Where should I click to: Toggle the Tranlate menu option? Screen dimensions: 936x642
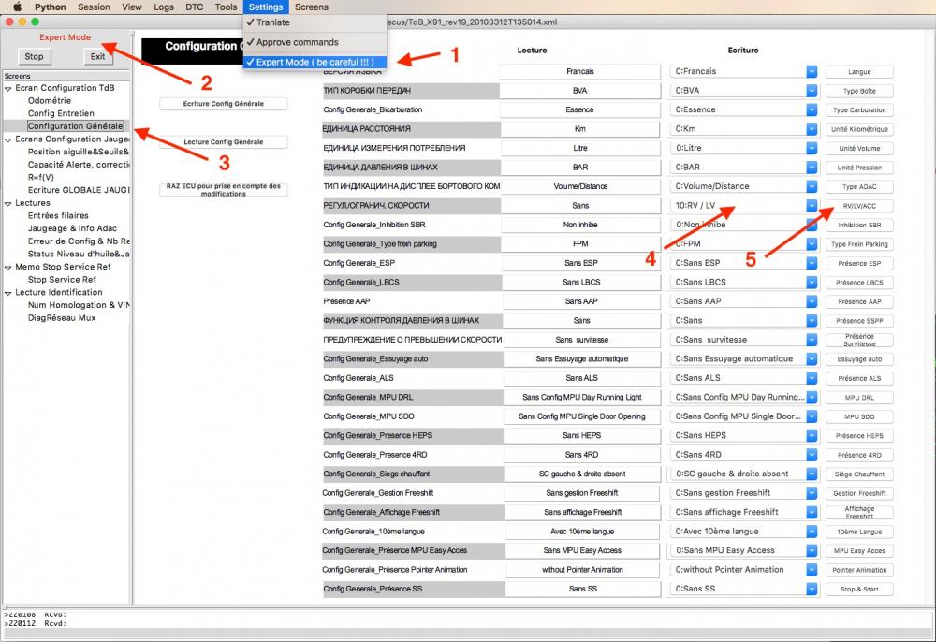coord(315,22)
